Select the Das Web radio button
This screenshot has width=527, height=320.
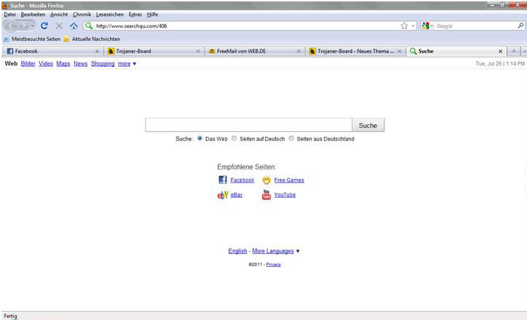(x=199, y=138)
